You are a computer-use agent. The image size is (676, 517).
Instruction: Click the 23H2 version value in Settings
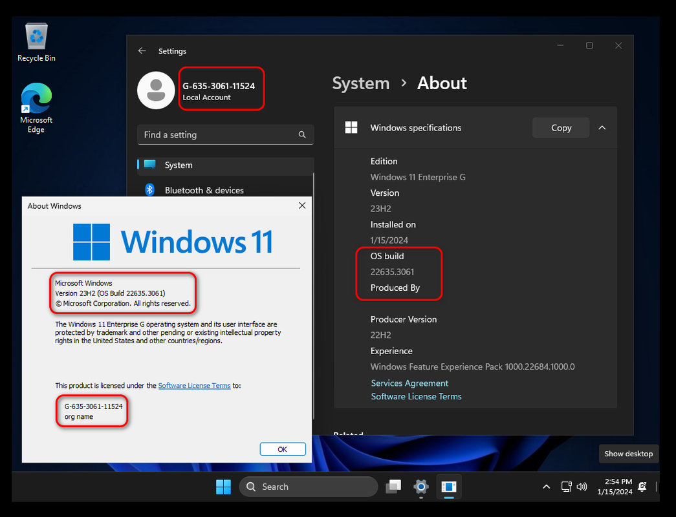[380, 209]
